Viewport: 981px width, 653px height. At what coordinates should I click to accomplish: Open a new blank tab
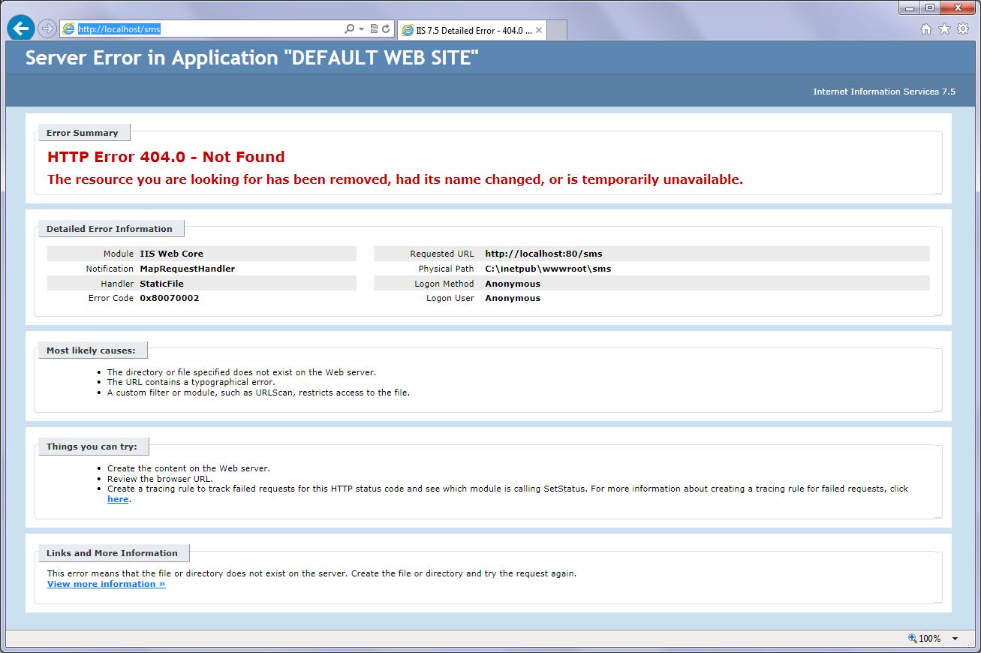coord(557,31)
